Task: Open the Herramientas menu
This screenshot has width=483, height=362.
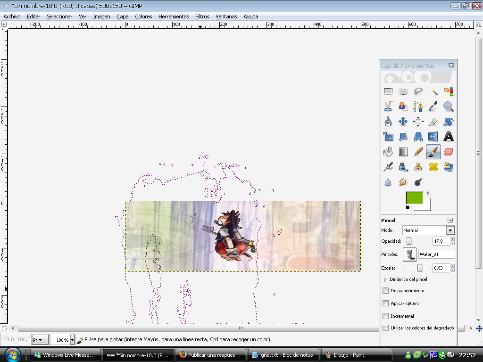Action: [174, 16]
